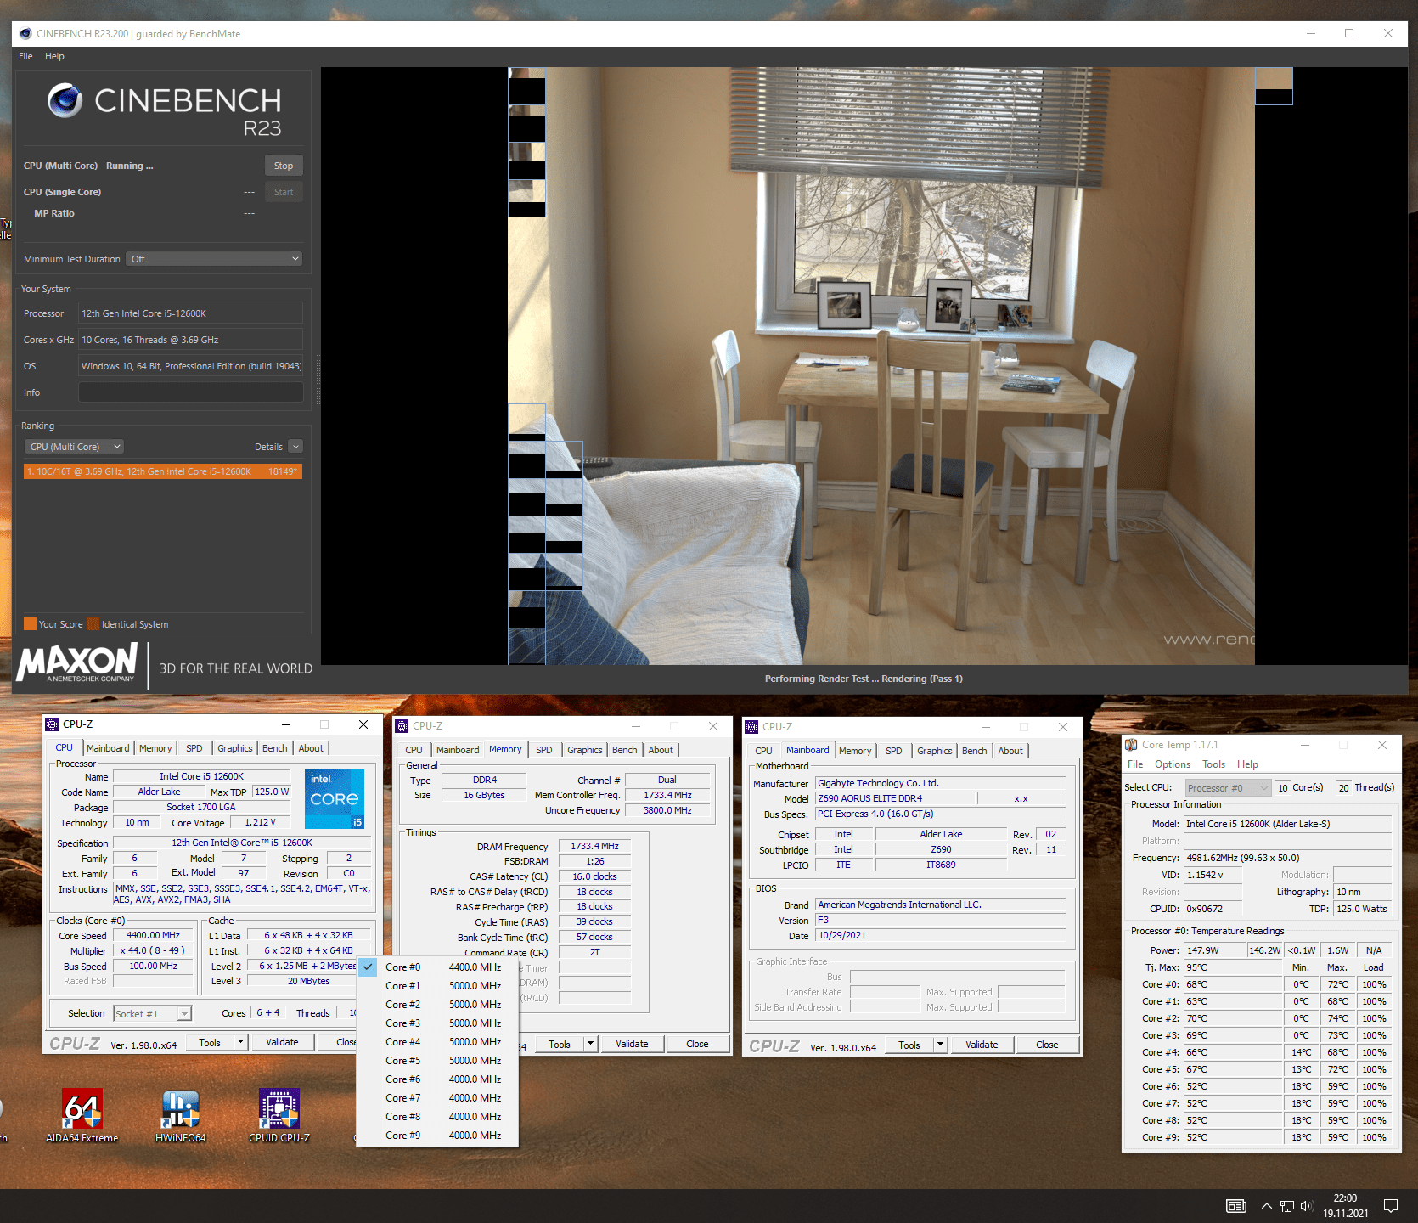The width and height of the screenshot is (1418, 1223).
Task: Click the orange Your Score legend swatch
Action: 30,624
